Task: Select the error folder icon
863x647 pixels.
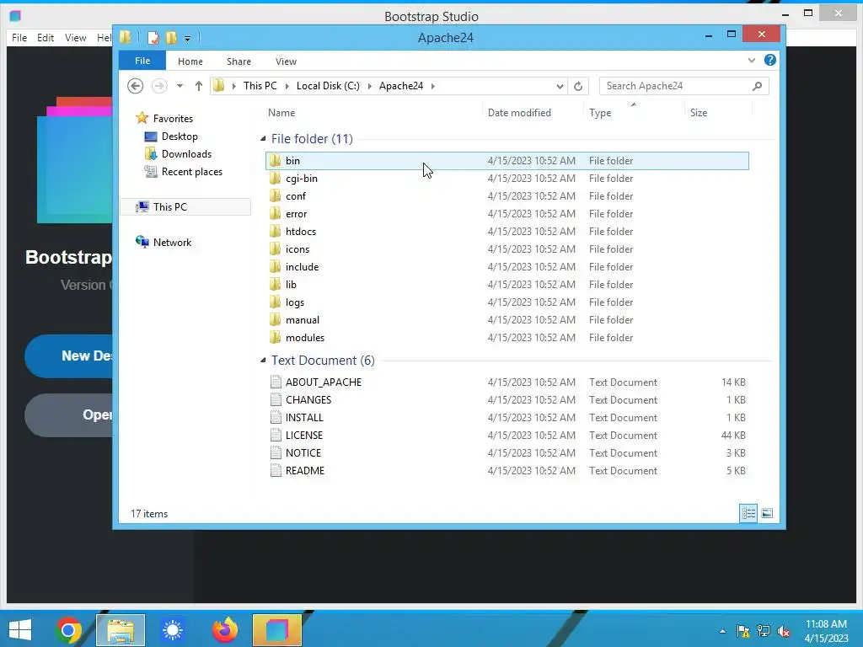Action: [x=276, y=213]
